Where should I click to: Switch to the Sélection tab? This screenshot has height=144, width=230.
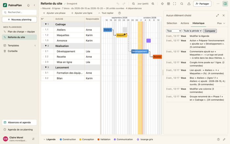[x=172, y=23]
